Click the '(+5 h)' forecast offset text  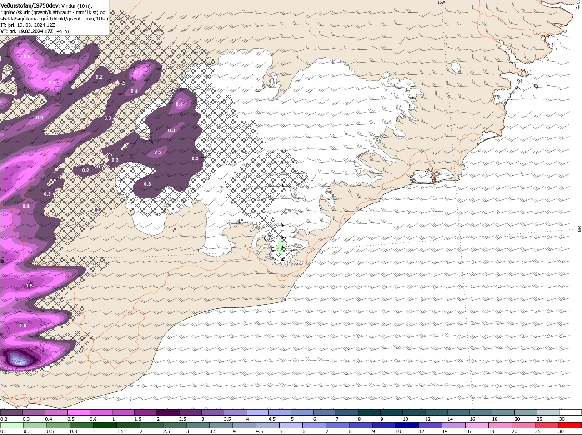pyautogui.click(x=61, y=31)
